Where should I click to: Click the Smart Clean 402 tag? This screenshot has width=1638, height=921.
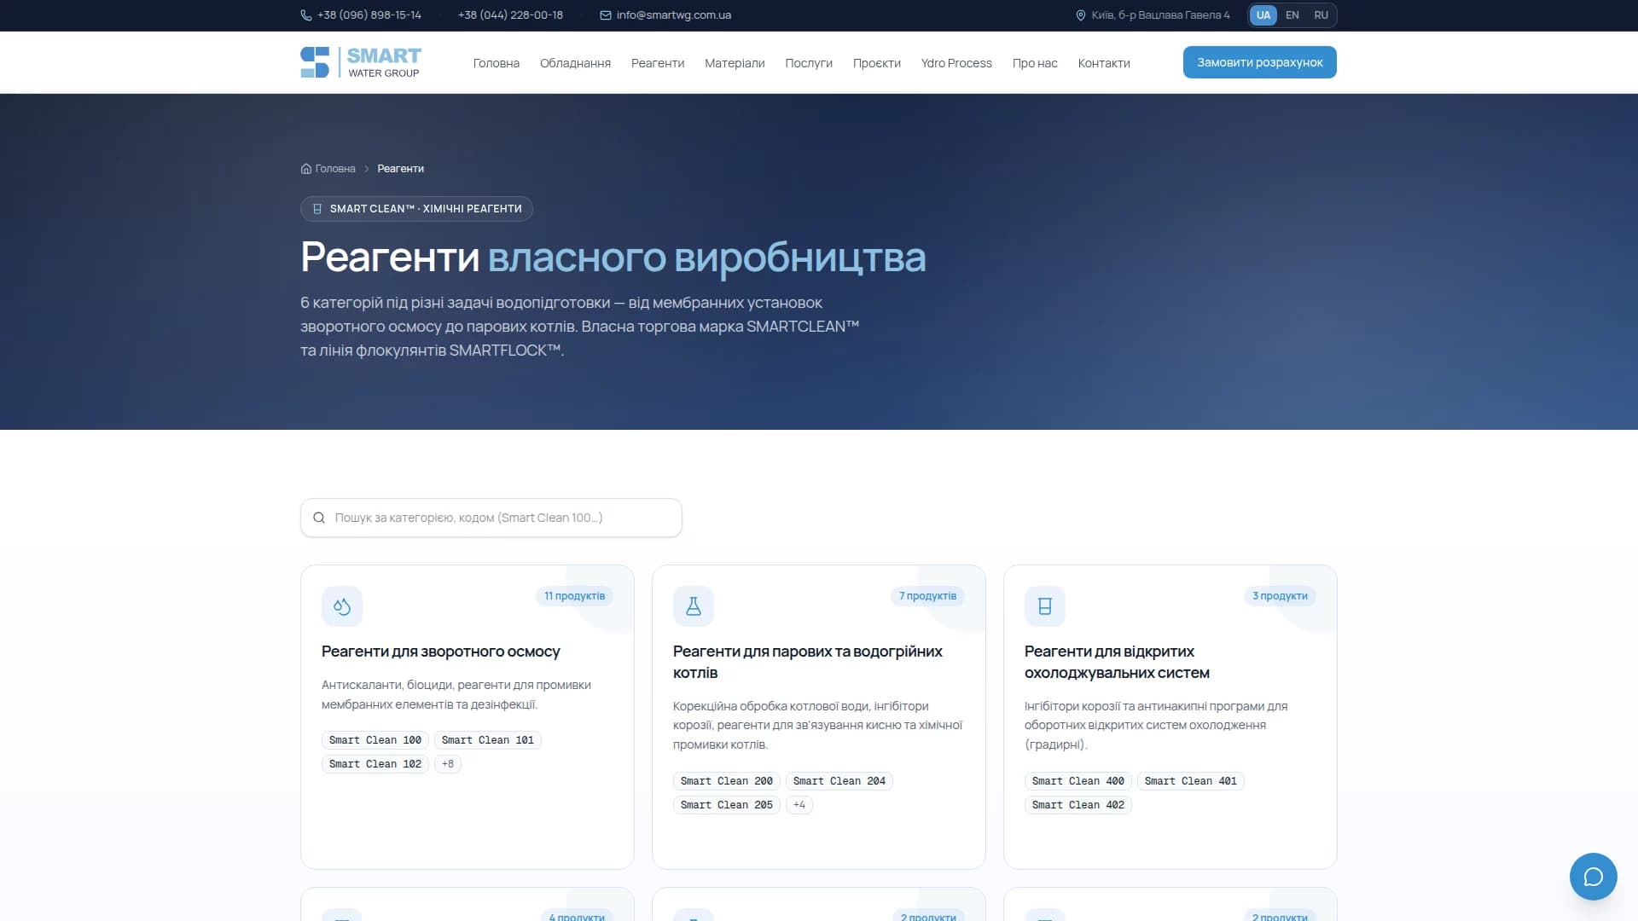click(x=1078, y=805)
